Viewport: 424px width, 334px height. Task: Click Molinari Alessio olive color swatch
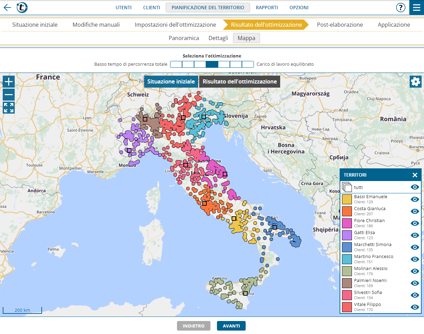[x=347, y=271]
